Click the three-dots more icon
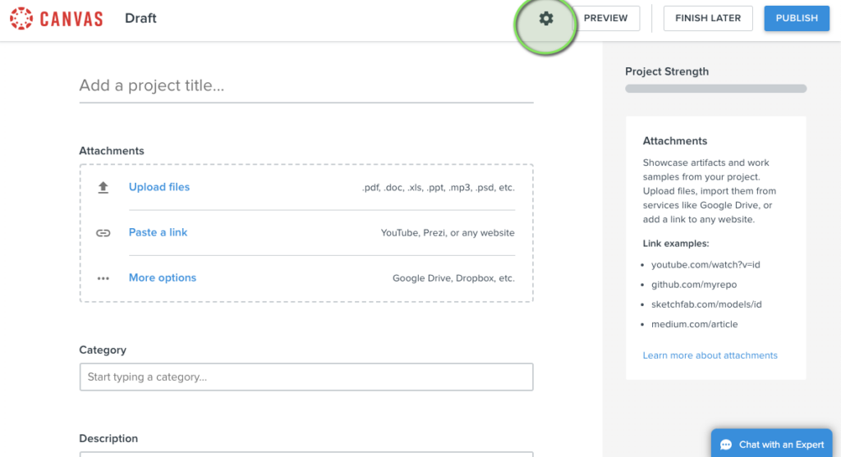The image size is (841, 457). (x=103, y=278)
